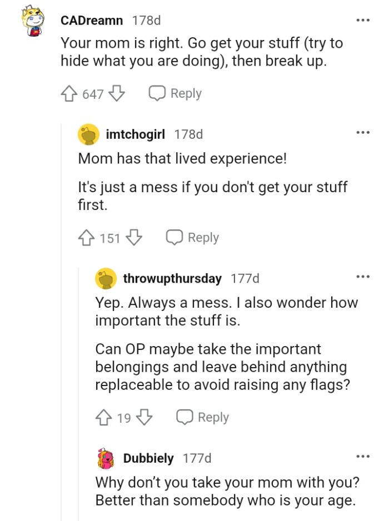Viewport: 389px width, 521px height.
Task: Open the overflow menu on throwupthursday's comment
Action: (x=362, y=276)
